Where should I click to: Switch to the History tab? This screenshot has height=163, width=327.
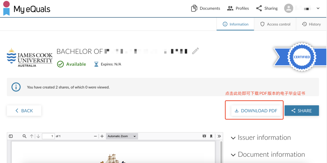pyautogui.click(x=311, y=24)
